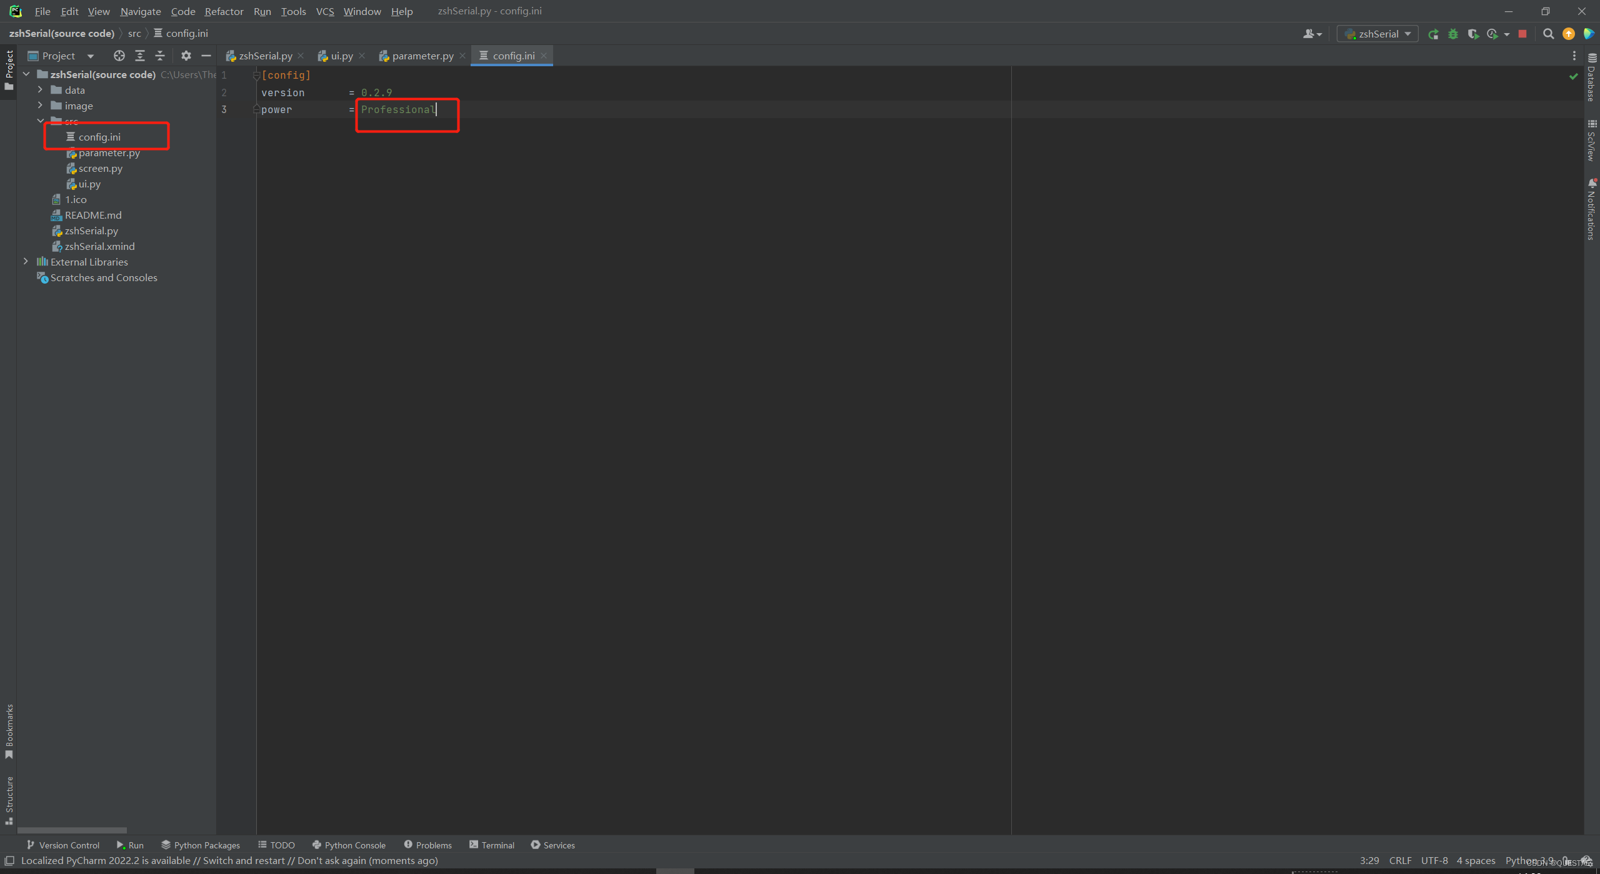Click the Project panel horizontal scrollbar
This screenshot has height=874, width=1600.
[72, 830]
